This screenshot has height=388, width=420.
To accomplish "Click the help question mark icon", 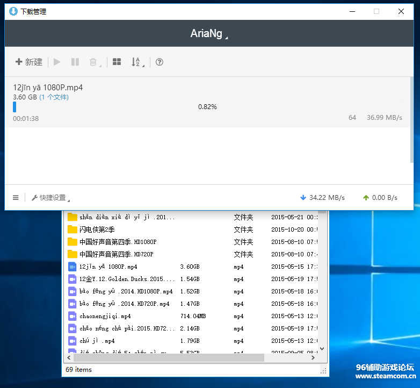I will click(x=160, y=62).
